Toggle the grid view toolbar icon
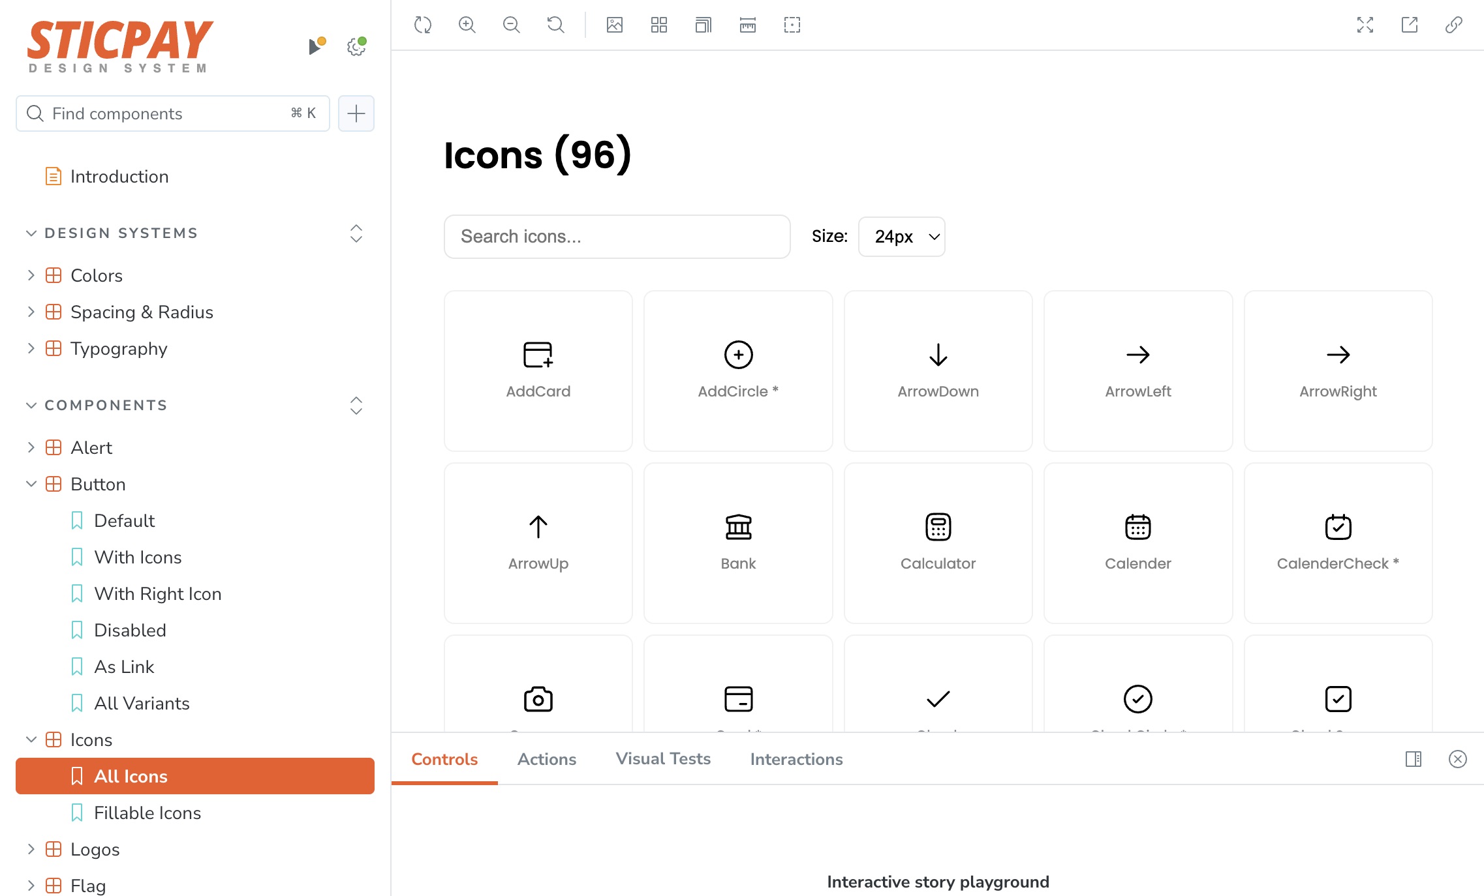The height and width of the screenshot is (896, 1484). click(x=658, y=25)
